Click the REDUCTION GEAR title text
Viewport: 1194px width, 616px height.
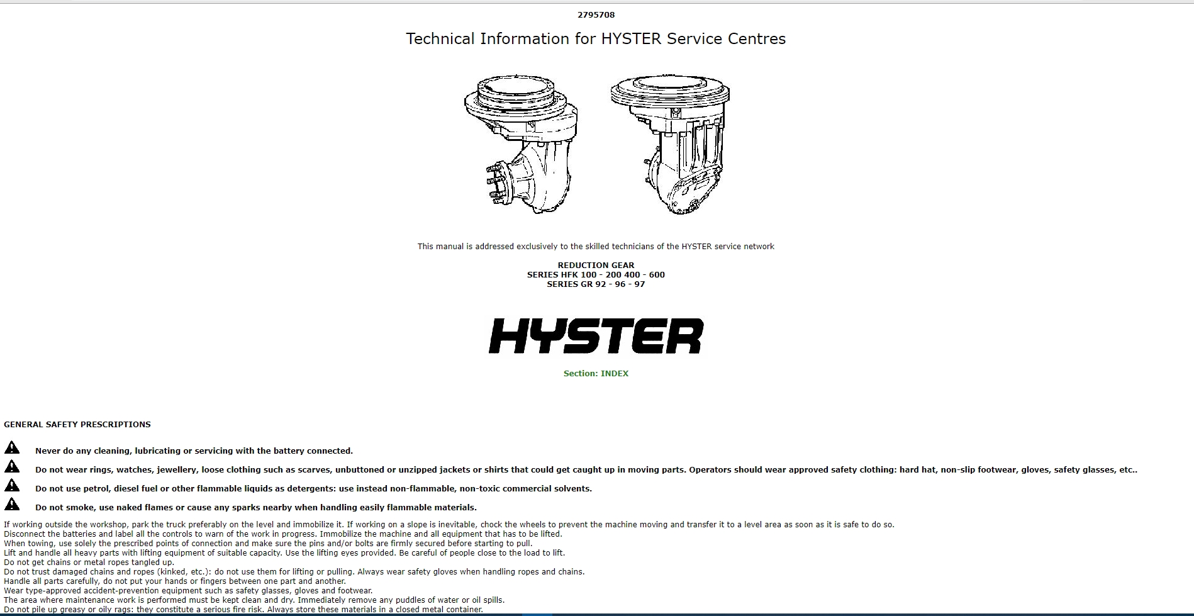(595, 265)
